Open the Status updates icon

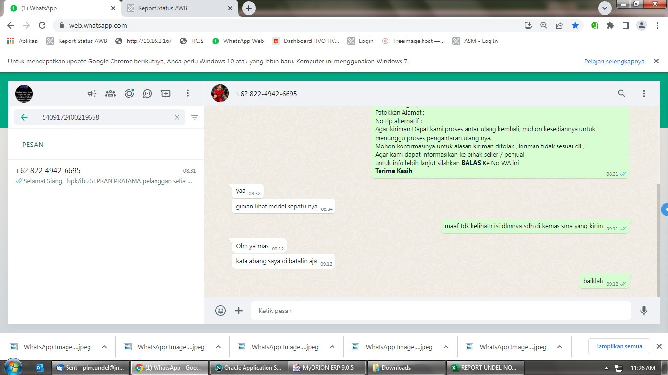click(129, 93)
